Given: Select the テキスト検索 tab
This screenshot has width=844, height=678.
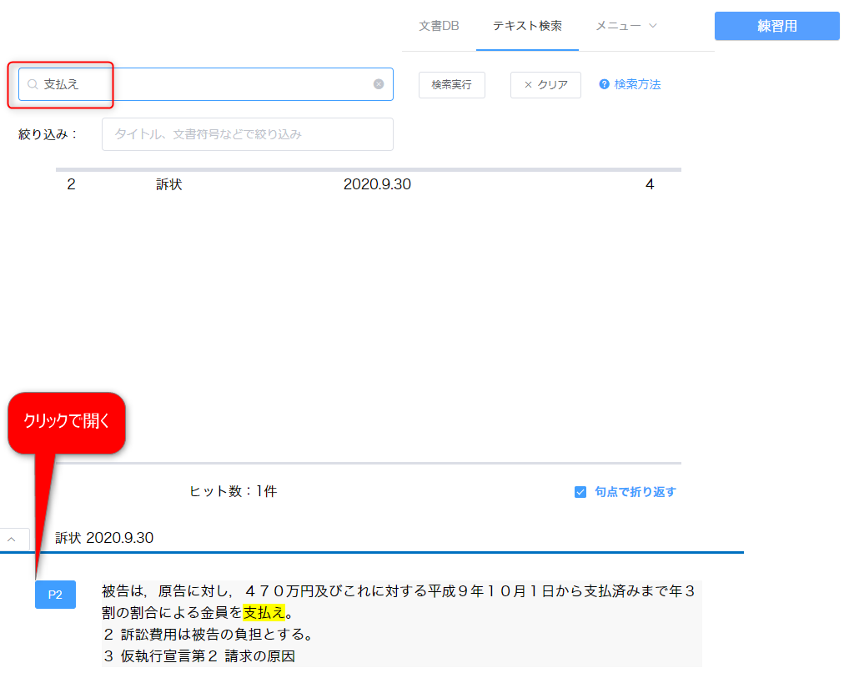Looking at the screenshot, I should click(x=527, y=26).
